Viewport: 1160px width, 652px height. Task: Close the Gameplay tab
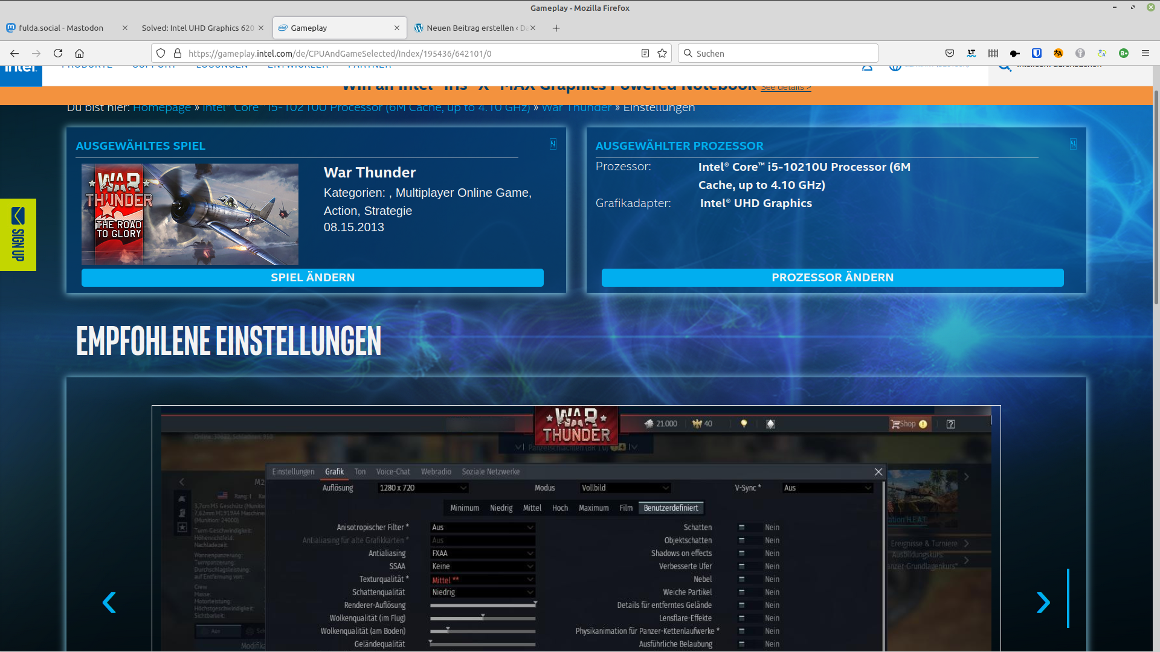tap(397, 28)
